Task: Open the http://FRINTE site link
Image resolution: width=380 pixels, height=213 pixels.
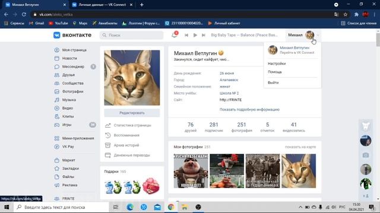Action: (x=230, y=100)
